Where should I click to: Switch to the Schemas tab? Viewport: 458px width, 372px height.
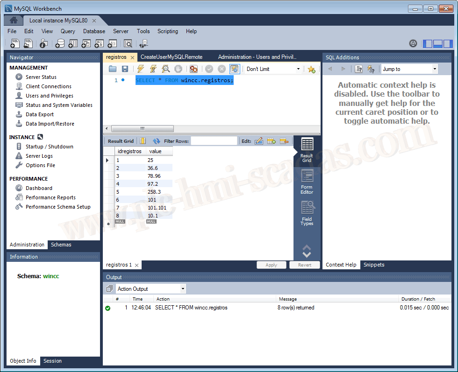point(61,245)
